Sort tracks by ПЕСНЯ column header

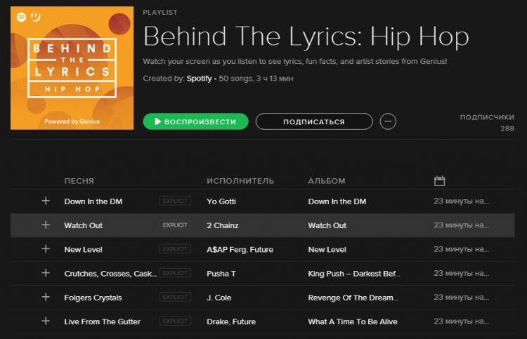(79, 181)
